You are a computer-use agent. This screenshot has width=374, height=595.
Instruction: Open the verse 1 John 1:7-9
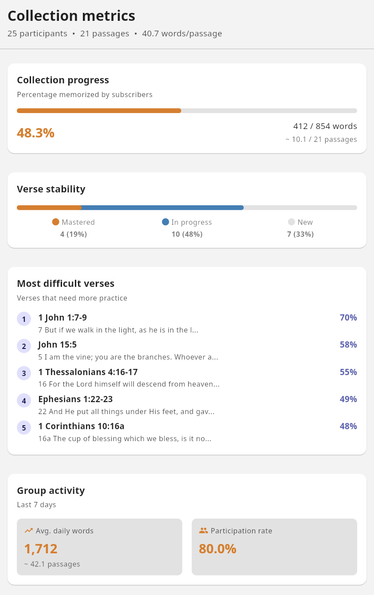point(62,317)
